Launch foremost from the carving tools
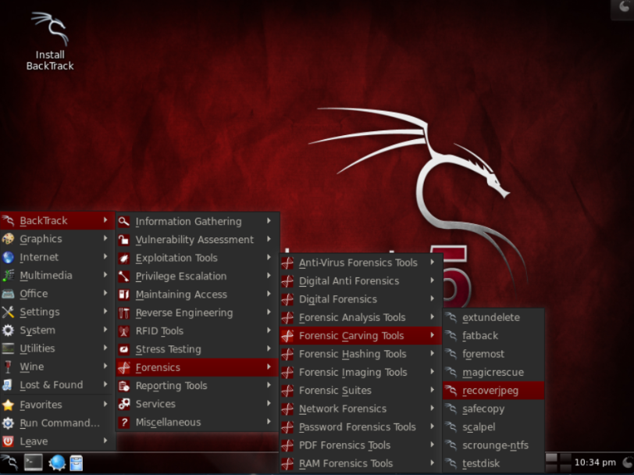The image size is (634, 475). (493, 354)
